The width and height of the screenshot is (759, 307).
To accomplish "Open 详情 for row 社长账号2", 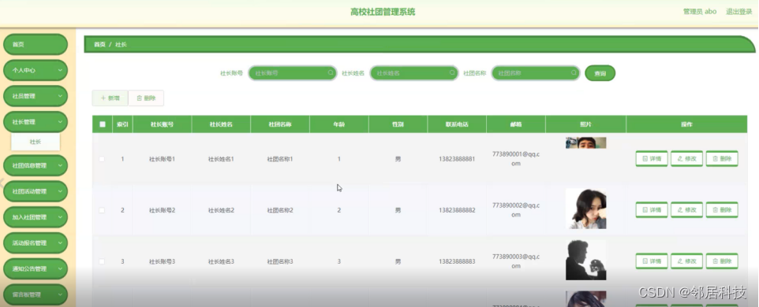I will coord(652,210).
